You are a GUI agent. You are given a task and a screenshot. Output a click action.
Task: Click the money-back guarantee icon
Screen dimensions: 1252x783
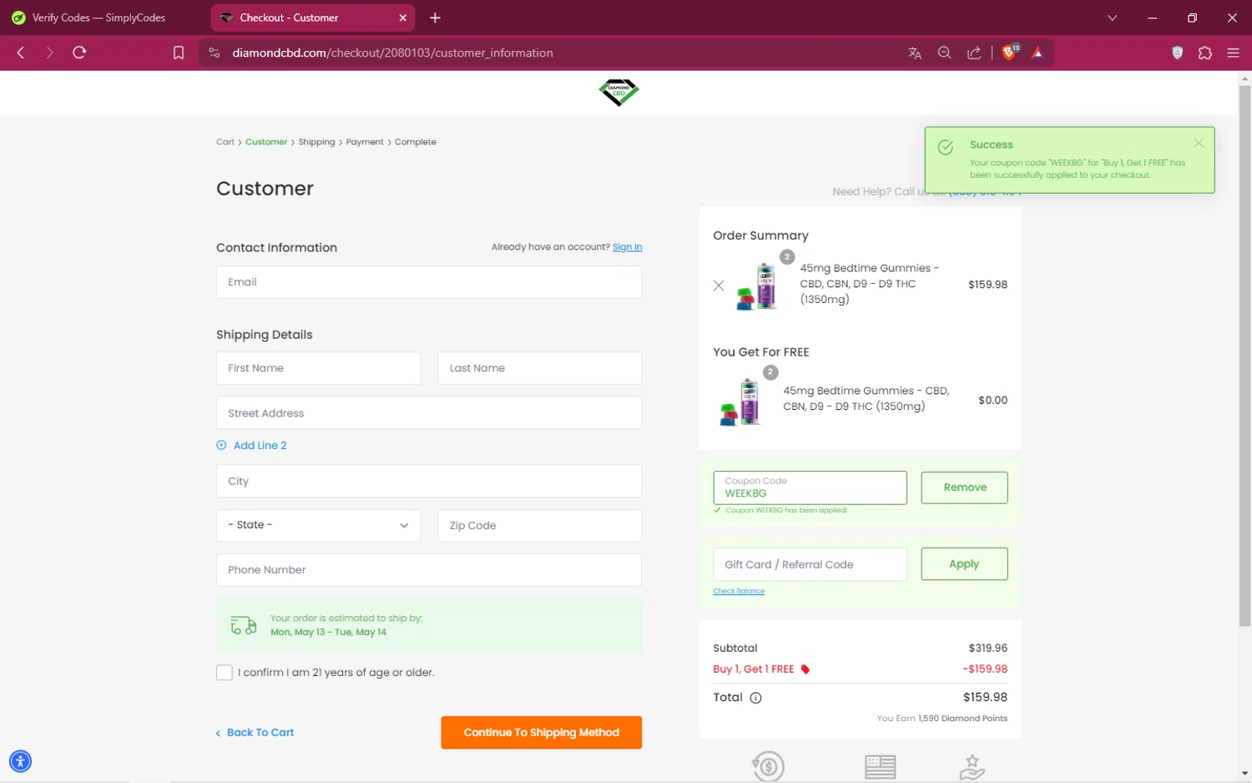click(x=768, y=766)
